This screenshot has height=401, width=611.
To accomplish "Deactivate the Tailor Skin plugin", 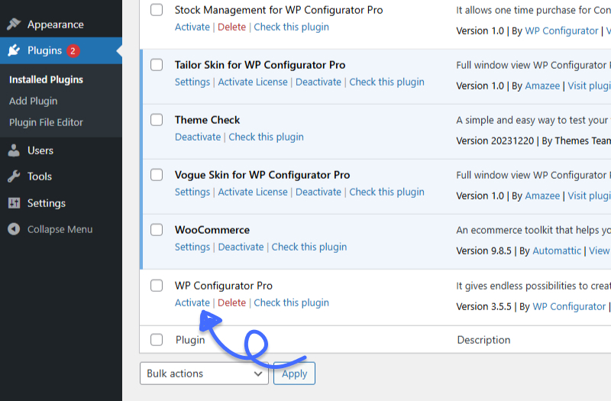I will point(318,82).
